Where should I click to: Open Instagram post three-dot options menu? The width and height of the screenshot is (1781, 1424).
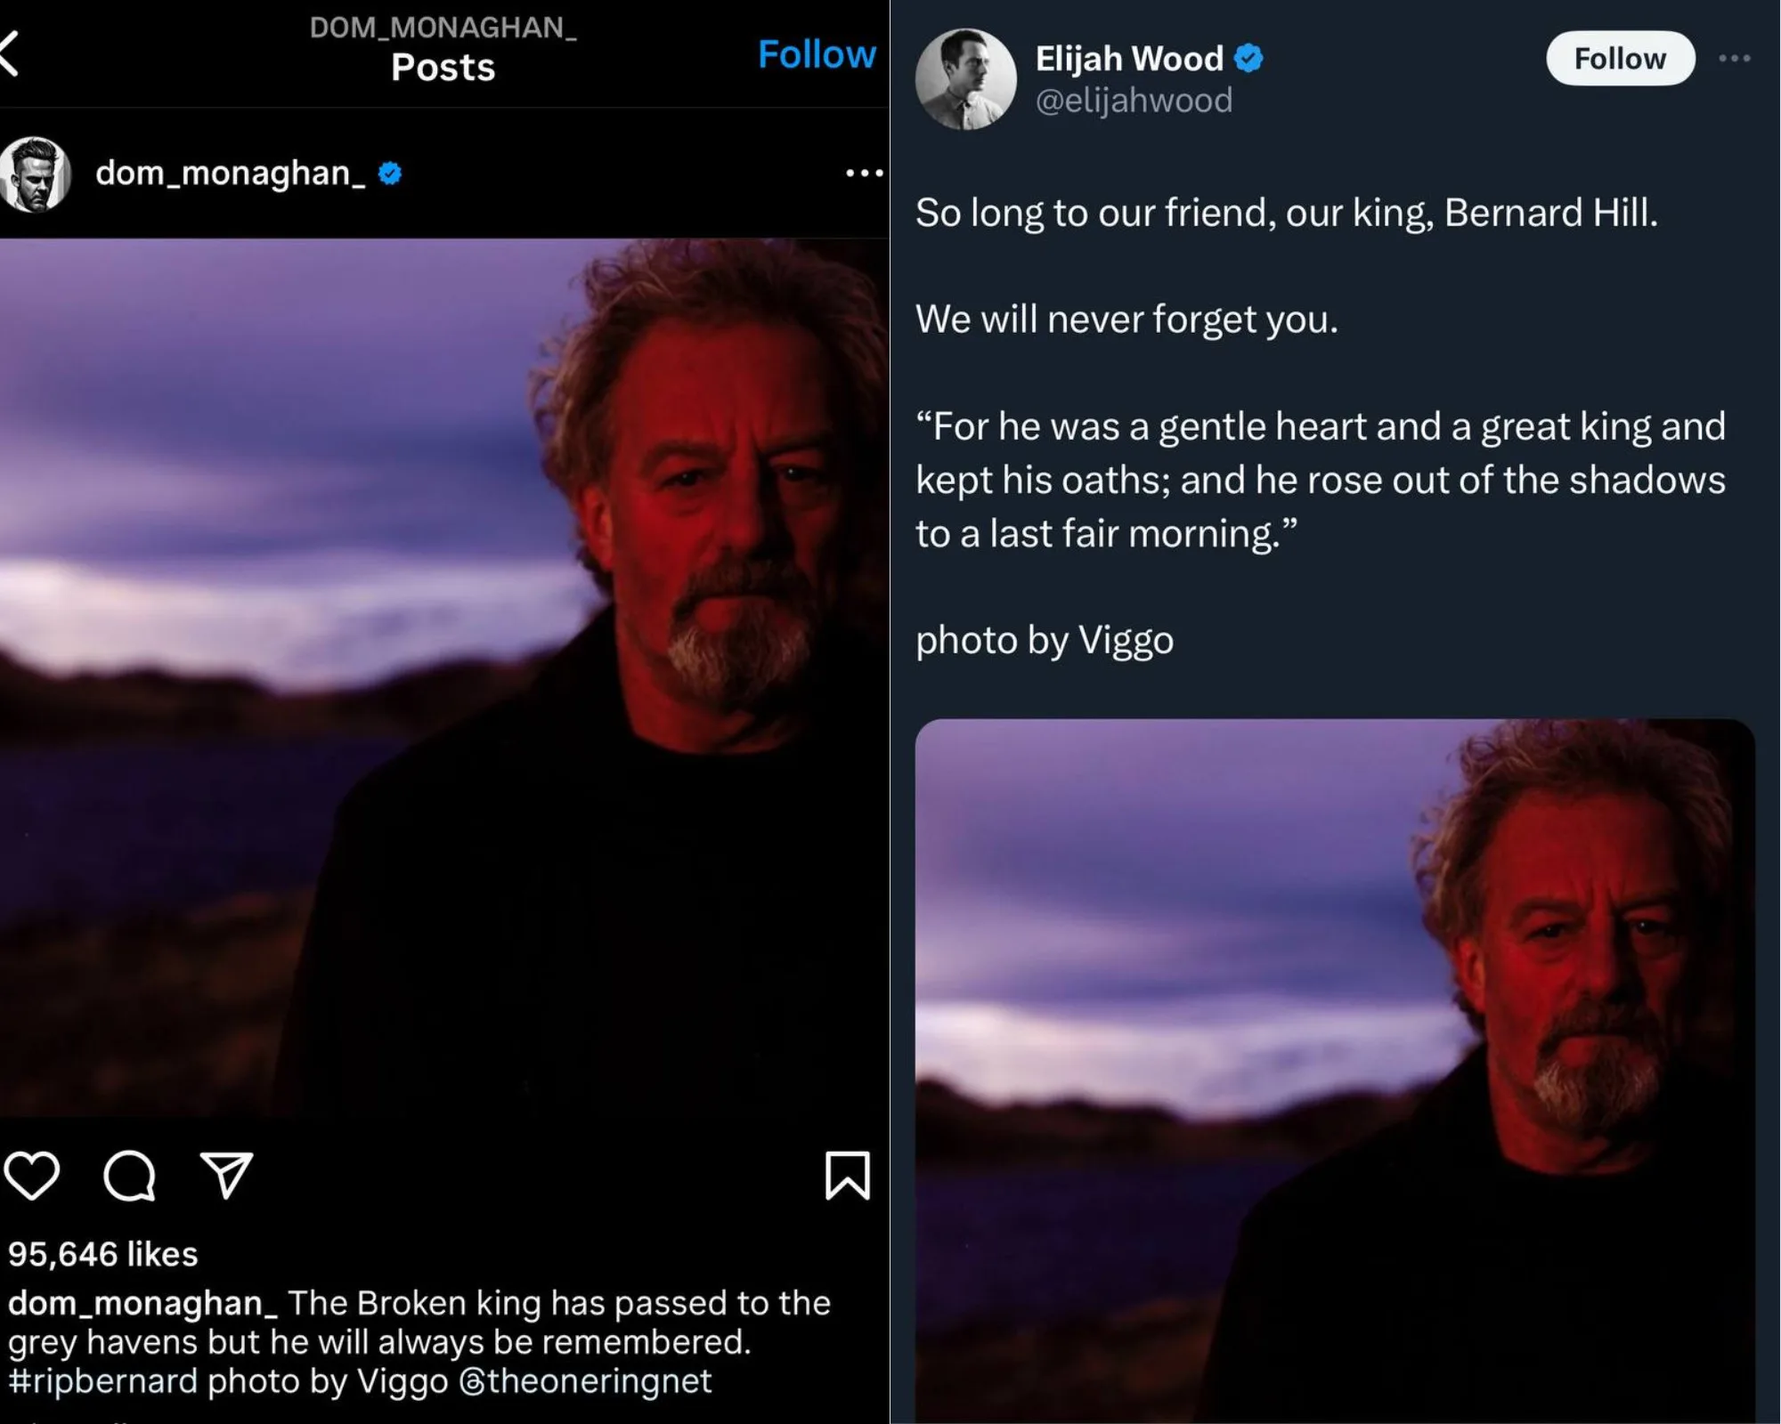864,173
